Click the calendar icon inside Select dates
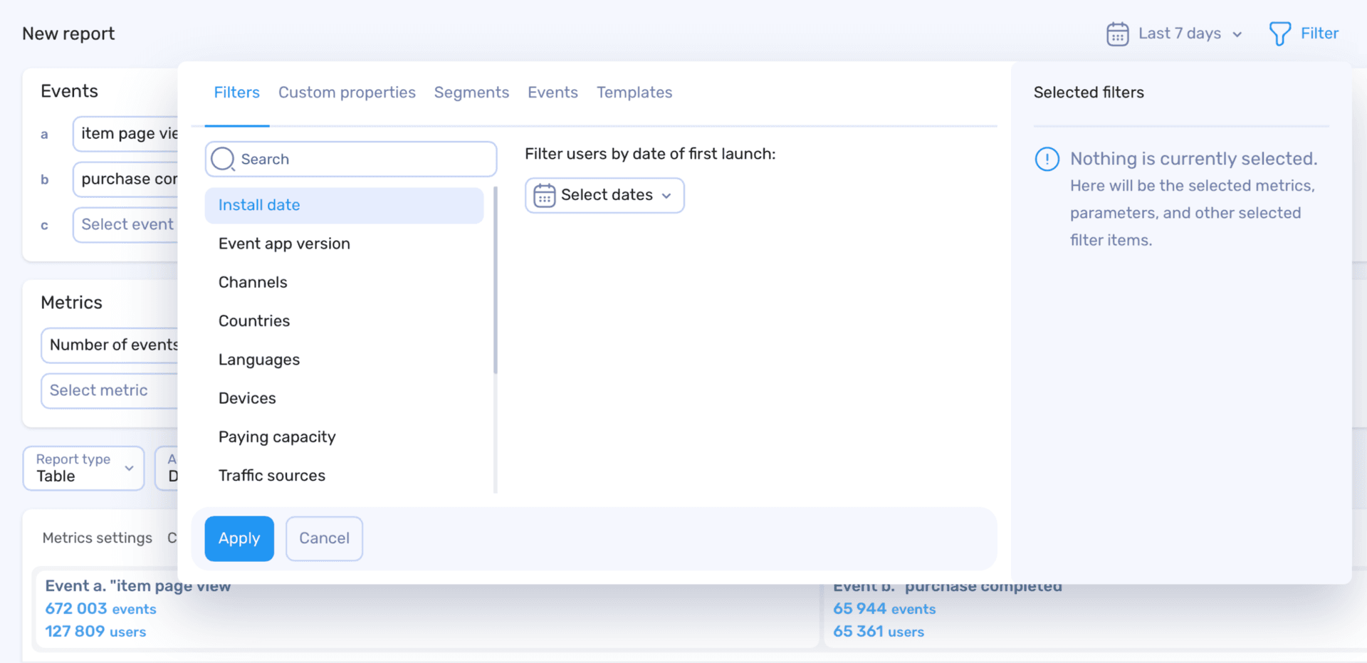 545,195
